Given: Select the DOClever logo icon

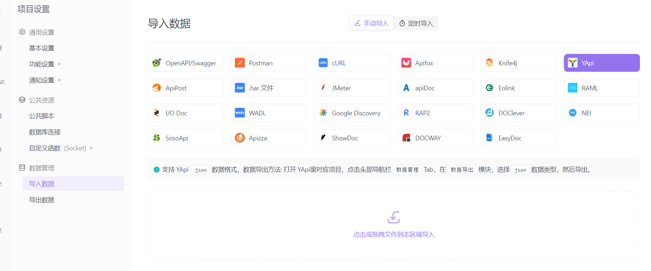Looking at the screenshot, I should (x=489, y=113).
